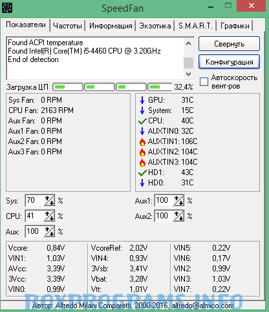269x312 pixels.
Task: Close the SpeedFan window
Action: [x=251, y=6]
